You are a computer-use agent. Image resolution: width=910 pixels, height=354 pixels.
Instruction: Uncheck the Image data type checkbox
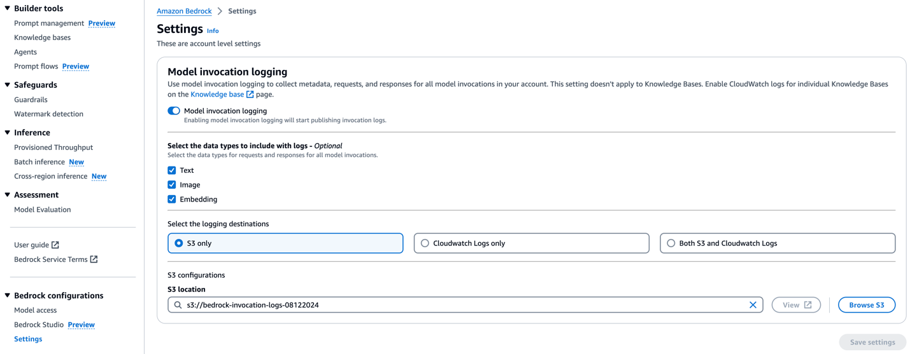point(172,185)
